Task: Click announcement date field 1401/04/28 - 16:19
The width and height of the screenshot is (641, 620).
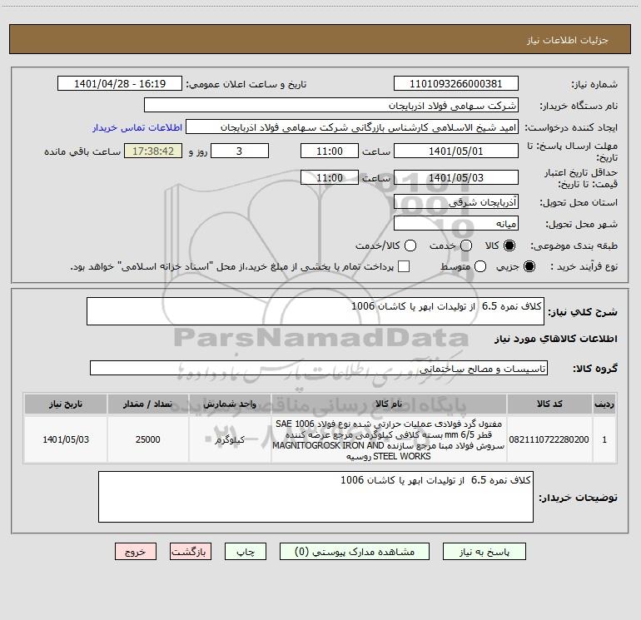Action: pos(120,84)
